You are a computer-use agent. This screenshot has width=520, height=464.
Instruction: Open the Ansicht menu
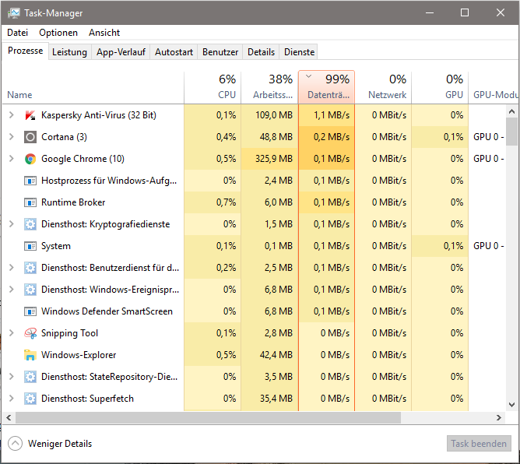tap(104, 33)
